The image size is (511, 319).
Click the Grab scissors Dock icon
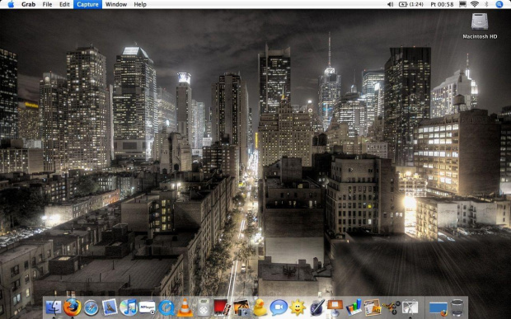tap(410, 307)
